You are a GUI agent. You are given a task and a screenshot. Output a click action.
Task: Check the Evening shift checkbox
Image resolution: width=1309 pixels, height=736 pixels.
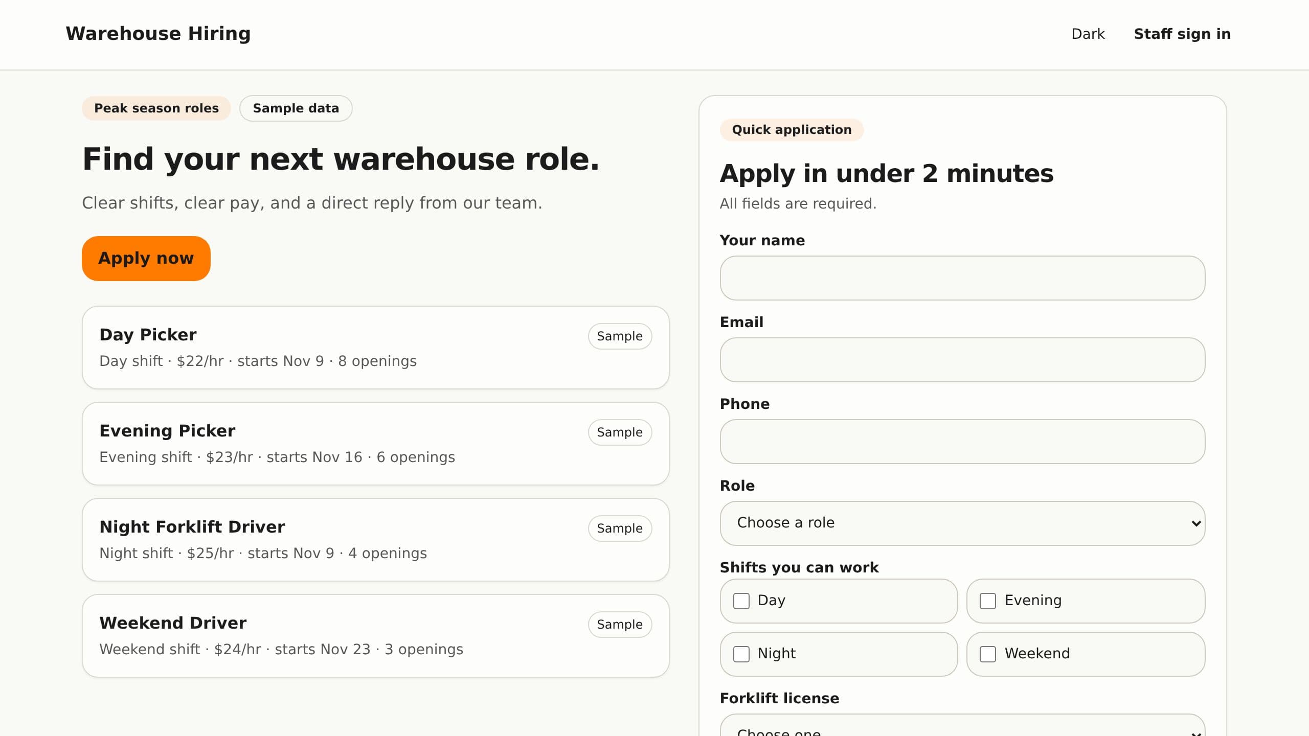(x=987, y=601)
